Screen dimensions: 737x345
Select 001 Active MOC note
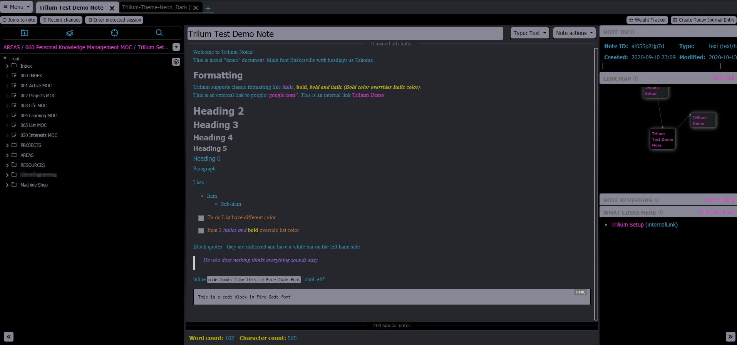pos(36,86)
